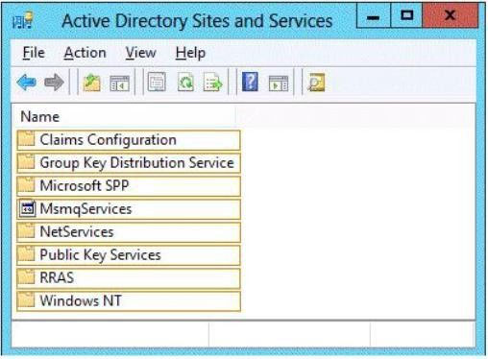Click the Microsoft SPP folder icon

click(x=26, y=185)
